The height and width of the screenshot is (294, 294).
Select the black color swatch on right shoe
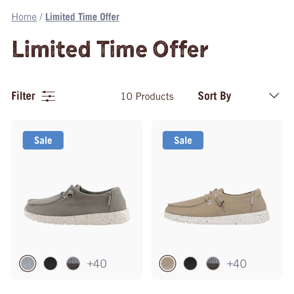[190, 263]
